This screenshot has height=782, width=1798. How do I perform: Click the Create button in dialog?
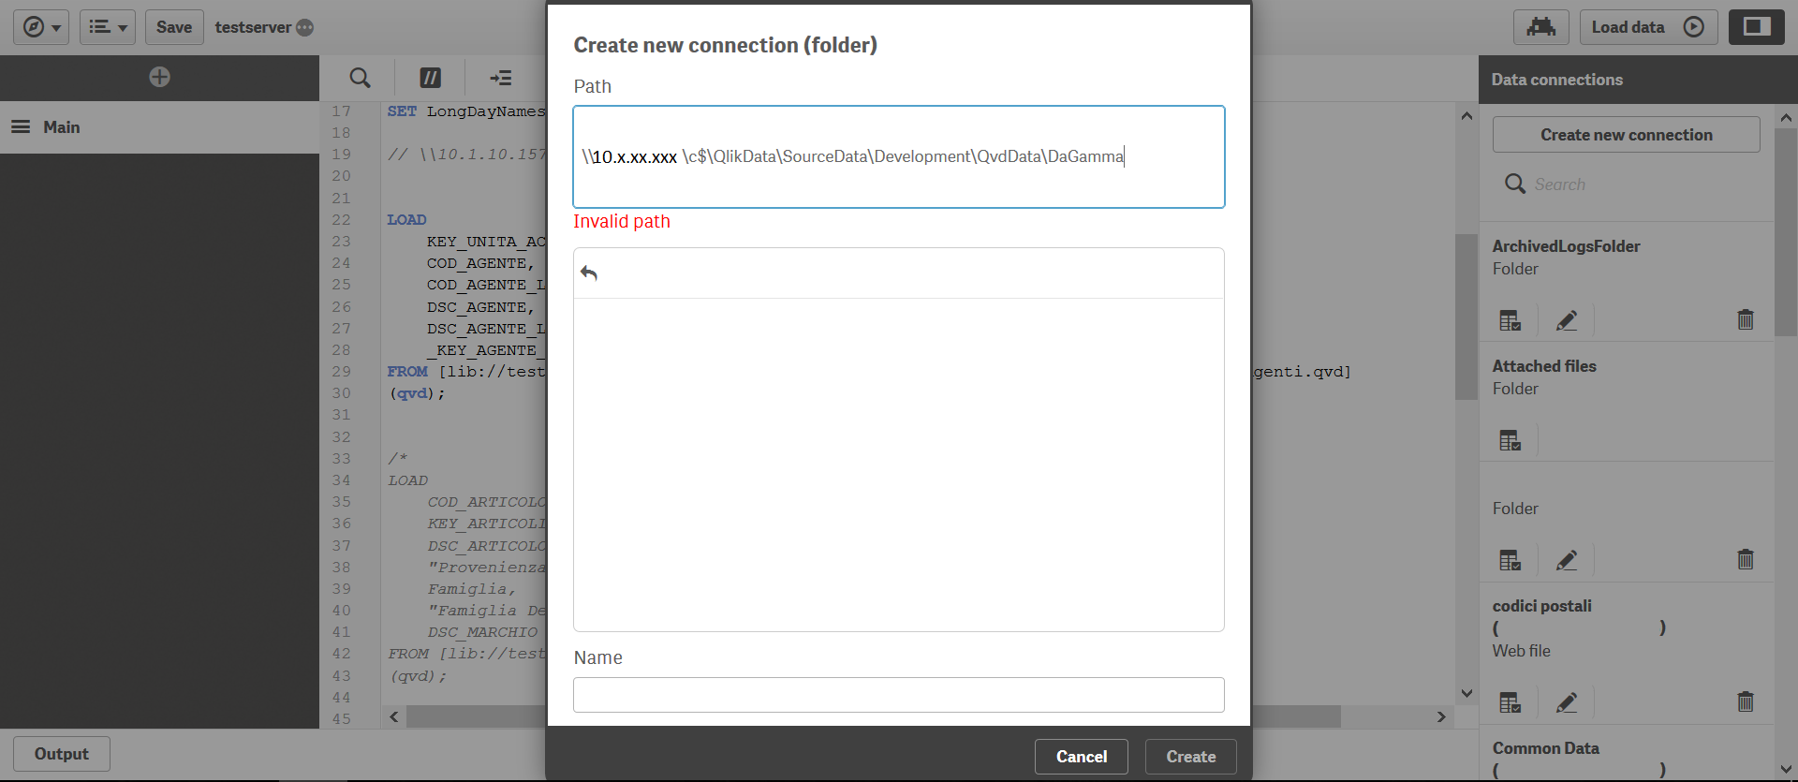[1190, 757]
